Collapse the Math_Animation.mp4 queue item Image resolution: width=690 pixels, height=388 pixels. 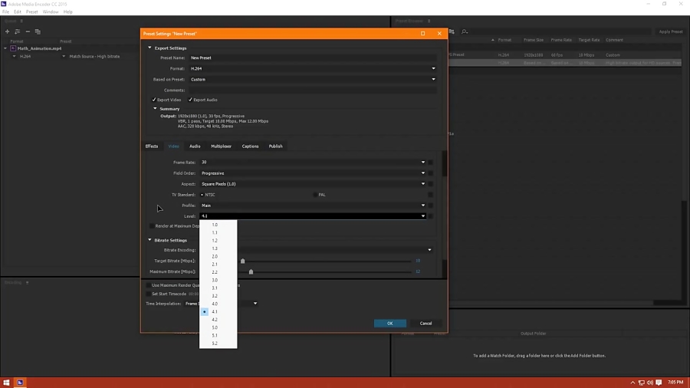click(x=5, y=48)
